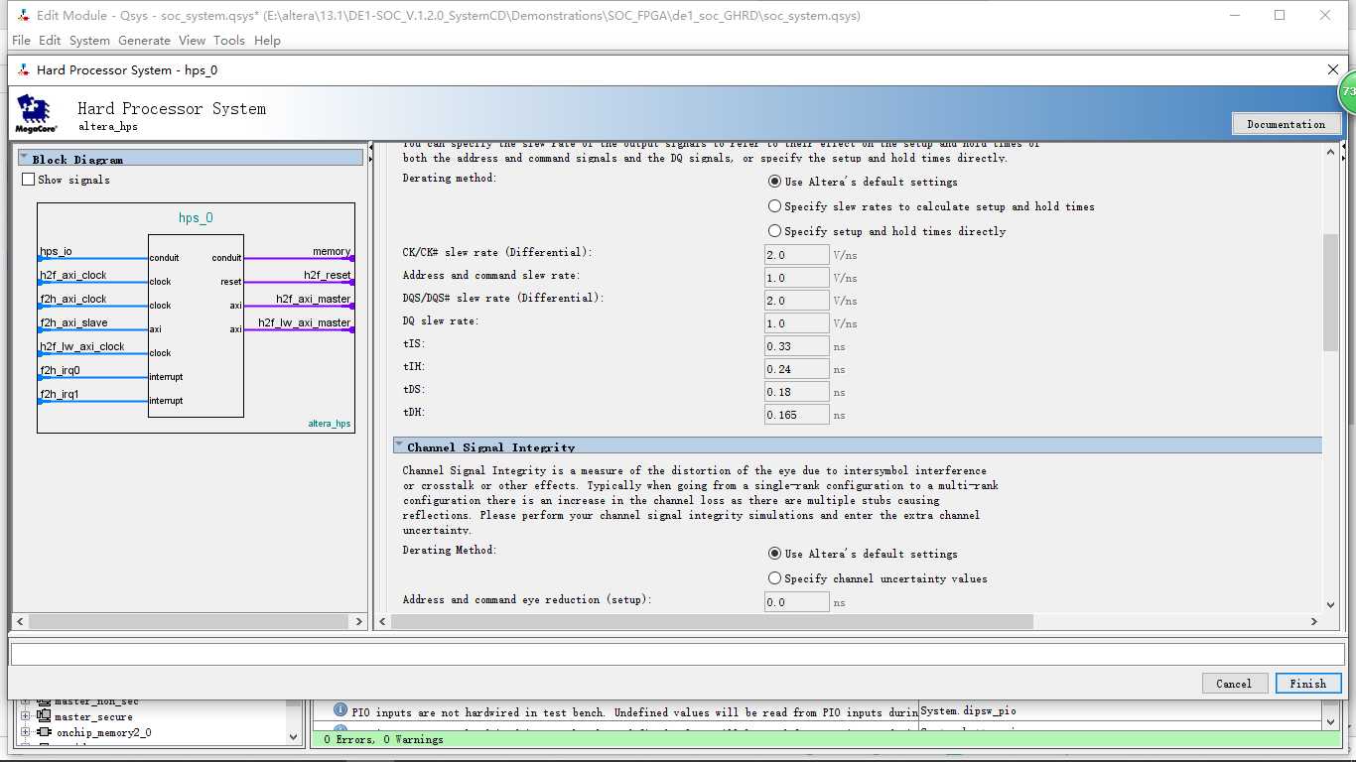Click the h2f_reset output label
The height and width of the screenshot is (762, 1356).
tap(328, 276)
